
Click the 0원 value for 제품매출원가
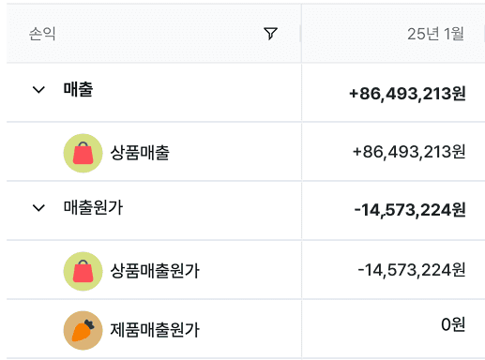(453, 324)
